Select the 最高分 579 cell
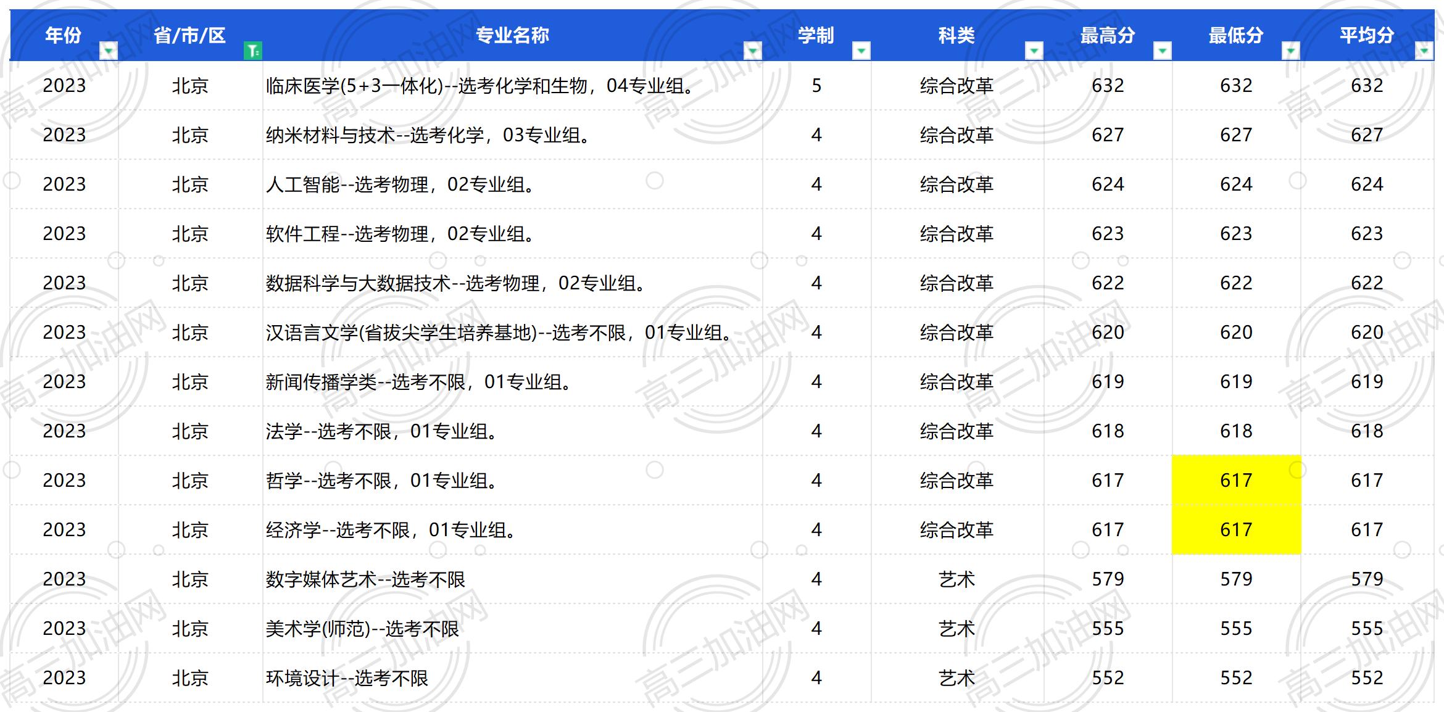 1108,579
